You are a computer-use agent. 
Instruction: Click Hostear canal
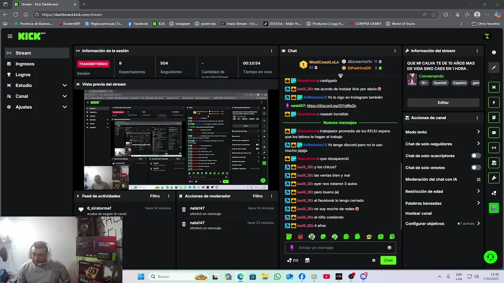(x=419, y=213)
